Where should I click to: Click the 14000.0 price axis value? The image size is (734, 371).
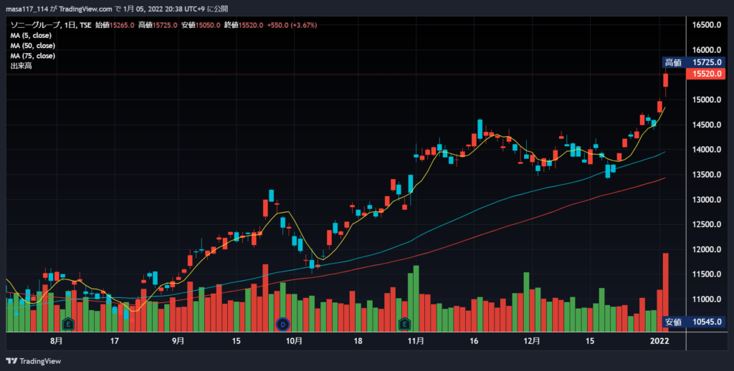tap(706, 150)
